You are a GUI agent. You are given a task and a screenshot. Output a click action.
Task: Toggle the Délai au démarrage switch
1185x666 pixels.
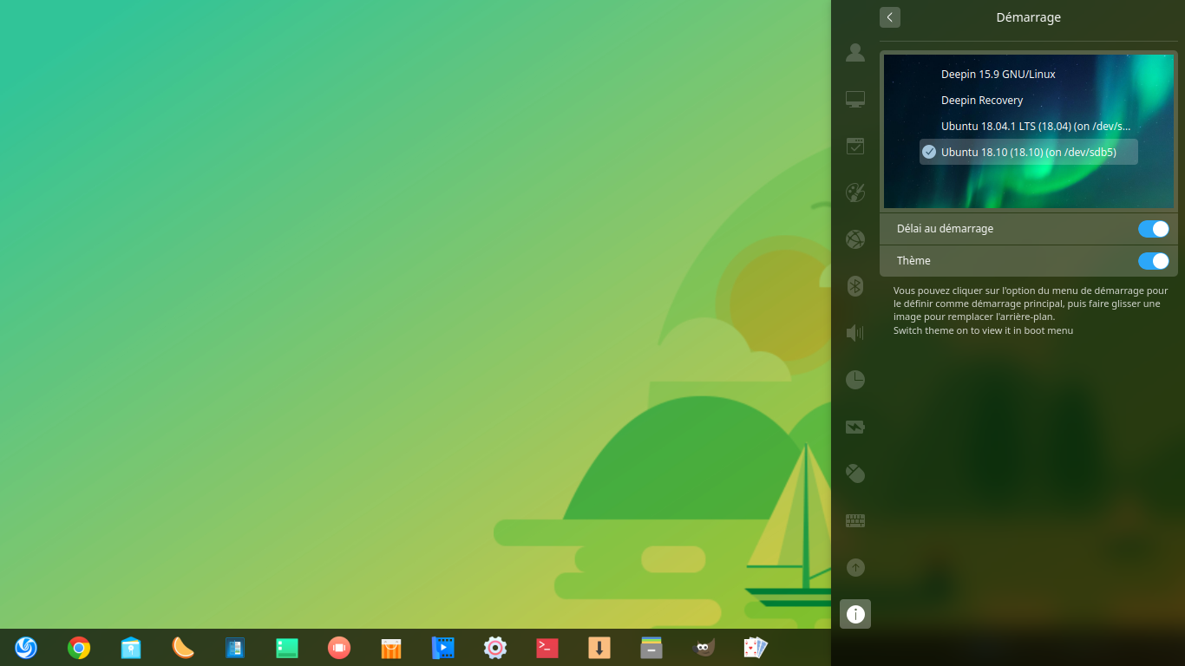(1153, 229)
